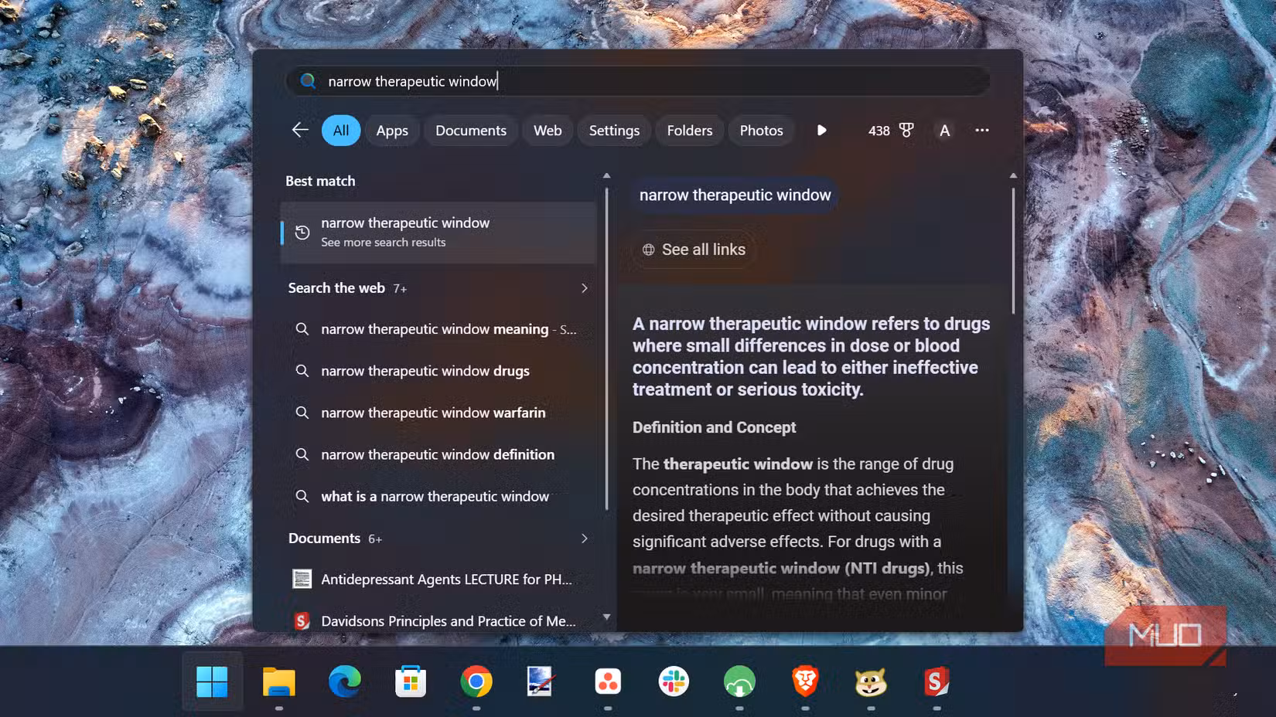Click the 438 rewards points count
This screenshot has height=717, width=1276.
(x=879, y=131)
